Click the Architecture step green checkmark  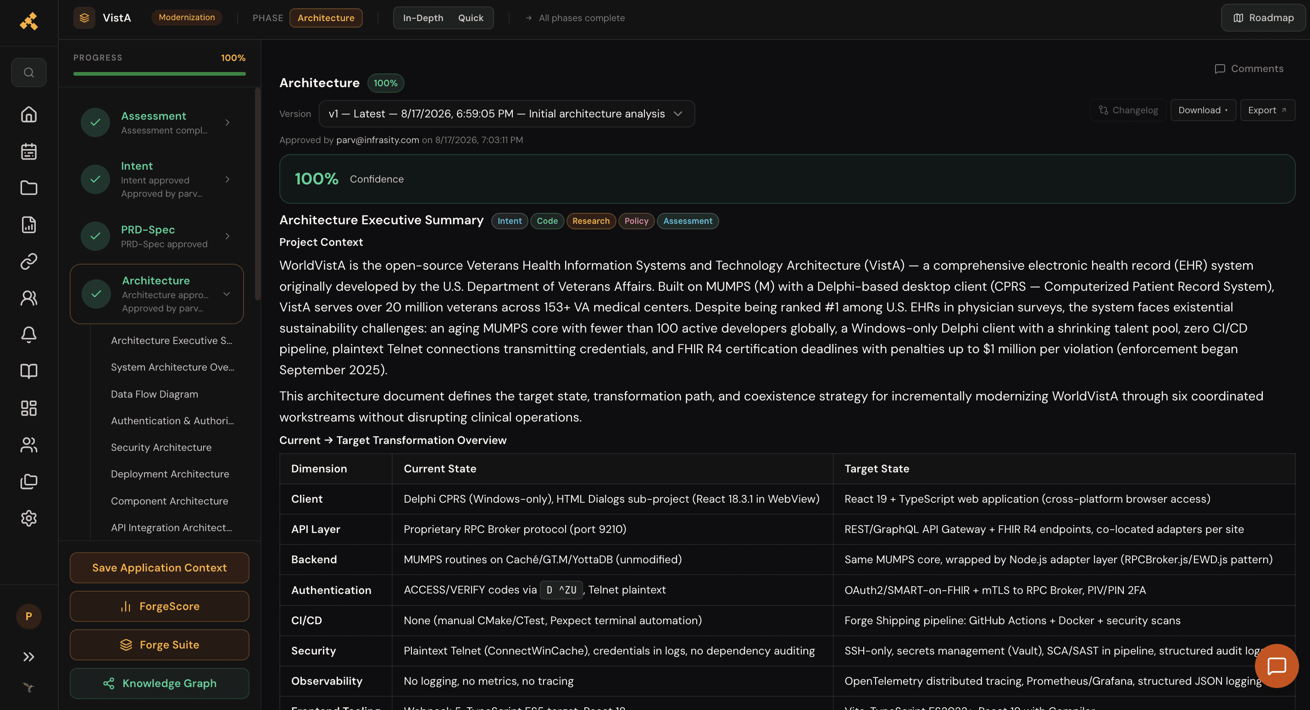(x=96, y=294)
